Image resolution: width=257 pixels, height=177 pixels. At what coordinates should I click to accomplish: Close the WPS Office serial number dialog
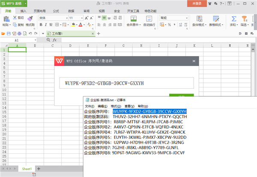194,61
